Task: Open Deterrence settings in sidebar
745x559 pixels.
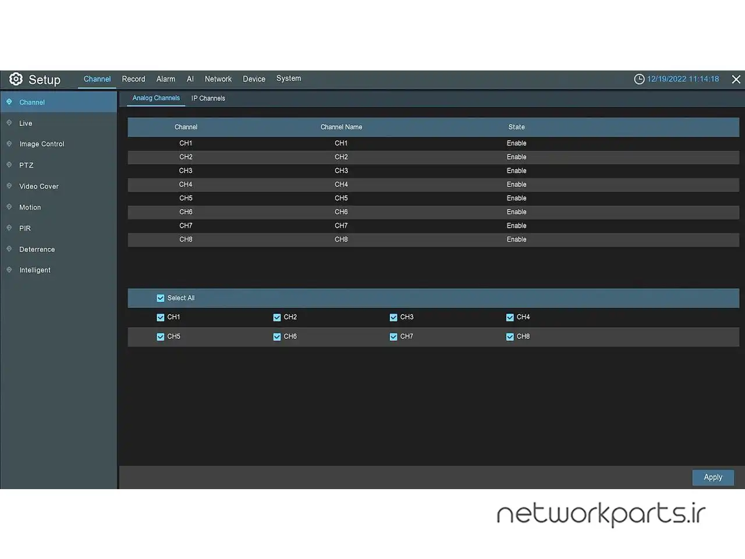Action: [x=37, y=249]
